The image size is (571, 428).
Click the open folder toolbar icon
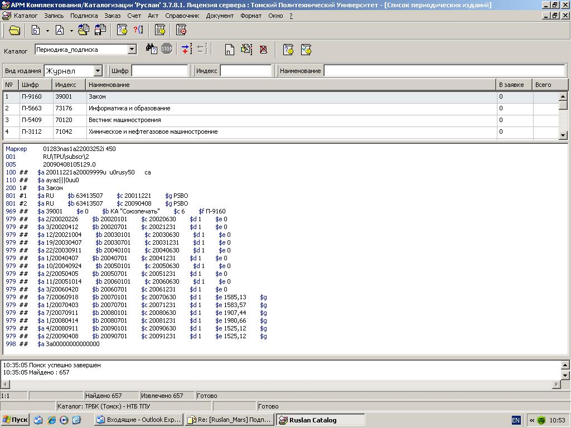pos(14,30)
